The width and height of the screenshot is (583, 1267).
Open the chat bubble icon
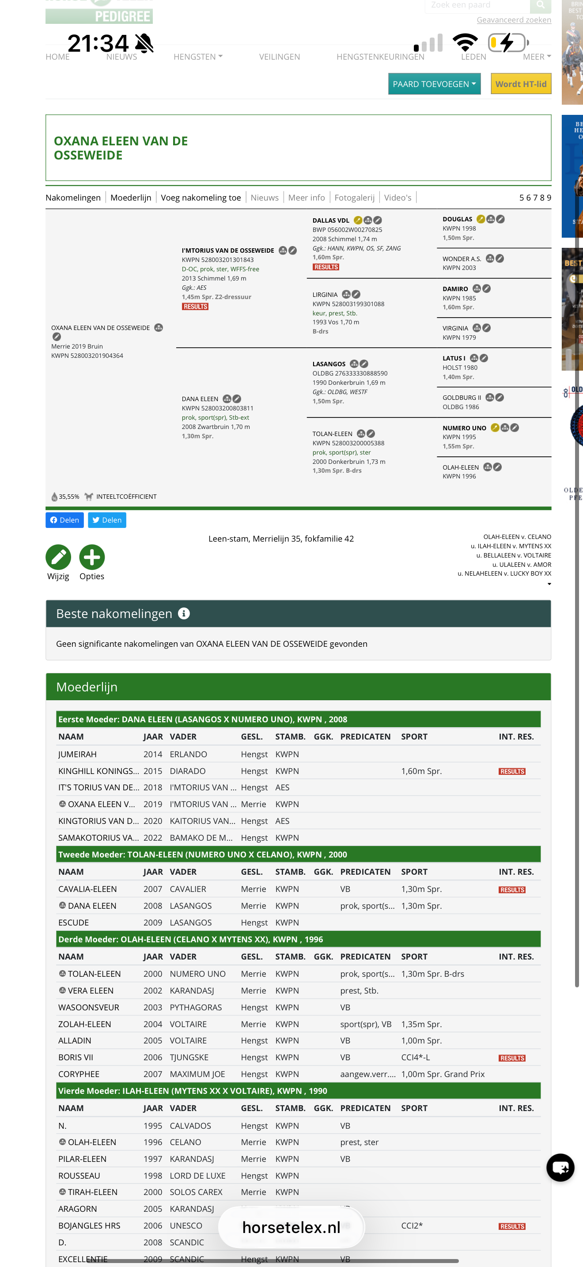(x=560, y=1167)
